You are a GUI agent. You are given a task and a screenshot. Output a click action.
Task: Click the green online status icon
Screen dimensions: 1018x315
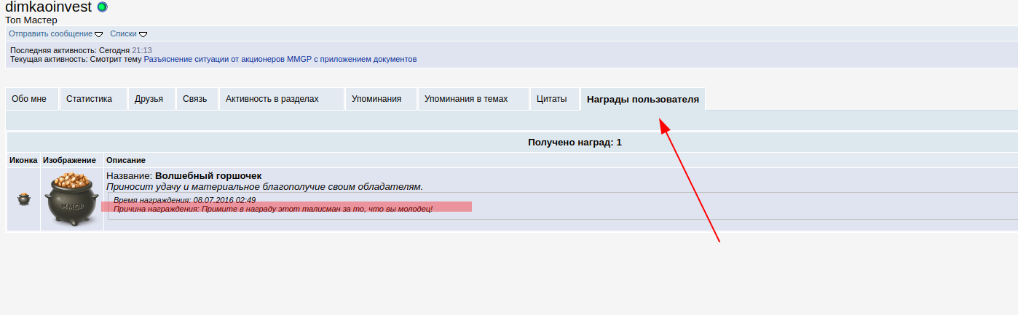click(x=102, y=7)
